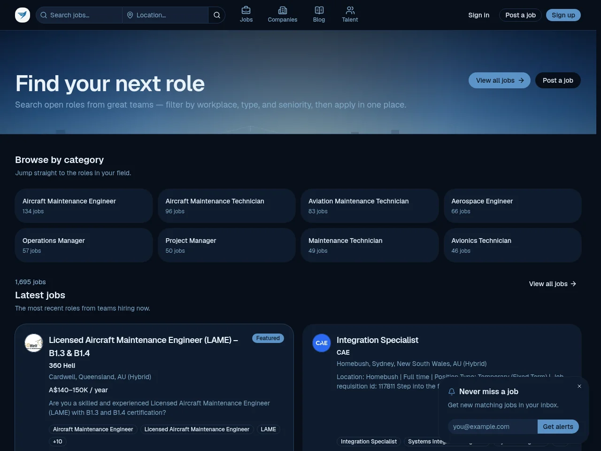Click the Featured badge

[268, 338]
